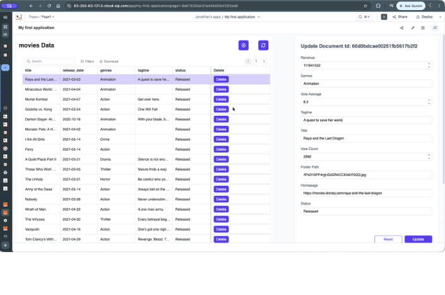Click the plus icon at sidebar bottom
Viewport: 445px width, 295px height.
[x=6, y=245]
